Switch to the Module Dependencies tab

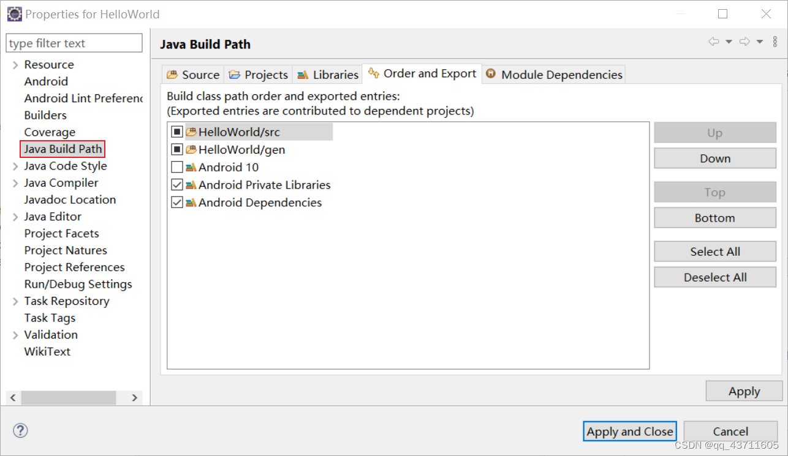click(x=553, y=74)
